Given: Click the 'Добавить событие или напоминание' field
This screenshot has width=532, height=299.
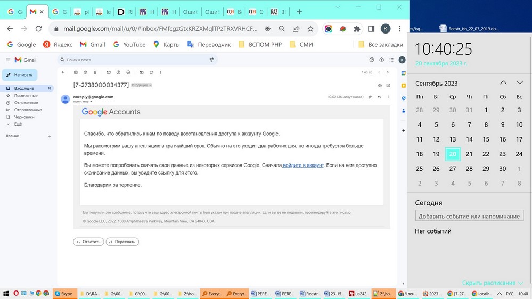Looking at the screenshot, I should (x=469, y=216).
